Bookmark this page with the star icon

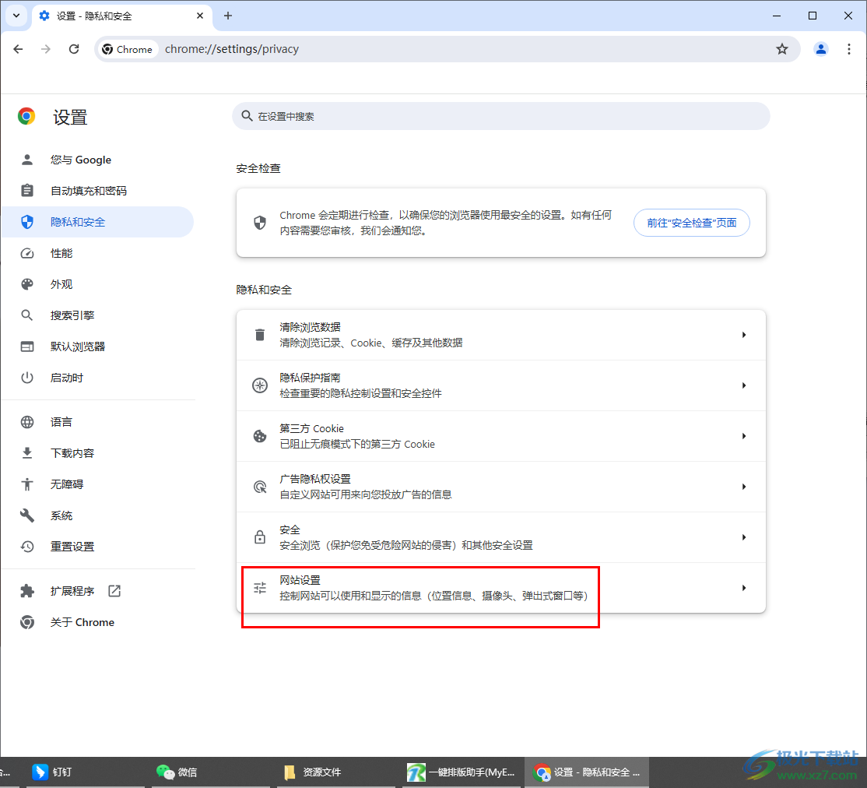tap(782, 49)
